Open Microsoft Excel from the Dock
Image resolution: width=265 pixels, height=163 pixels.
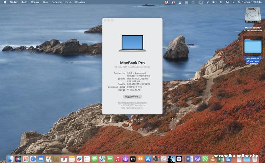coord(220,159)
